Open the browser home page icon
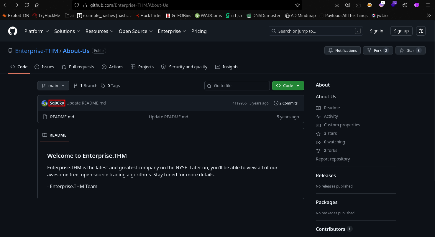Image resolution: width=435 pixels, height=237 pixels. pos(37,5)
